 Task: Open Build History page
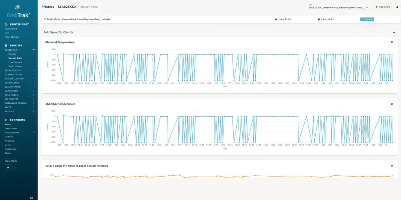pos(16,66)
